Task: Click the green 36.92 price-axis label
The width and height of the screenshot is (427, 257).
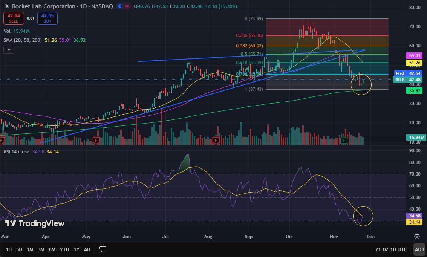Action: (x=415, y=91)
